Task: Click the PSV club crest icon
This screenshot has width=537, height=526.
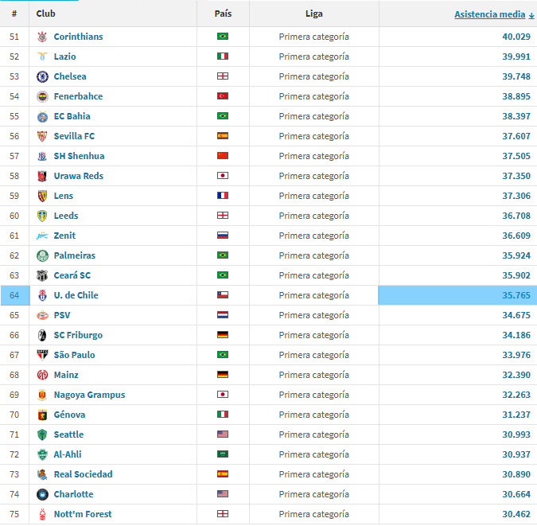Action: pyautogui.click(x=42, y=315)
